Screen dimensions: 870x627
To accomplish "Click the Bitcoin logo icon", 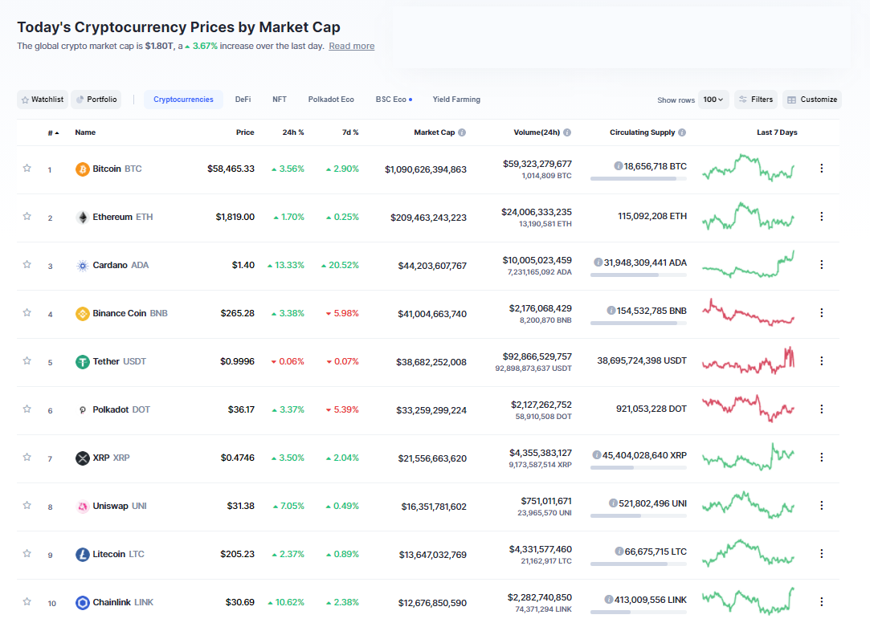I will pos(82,169).
